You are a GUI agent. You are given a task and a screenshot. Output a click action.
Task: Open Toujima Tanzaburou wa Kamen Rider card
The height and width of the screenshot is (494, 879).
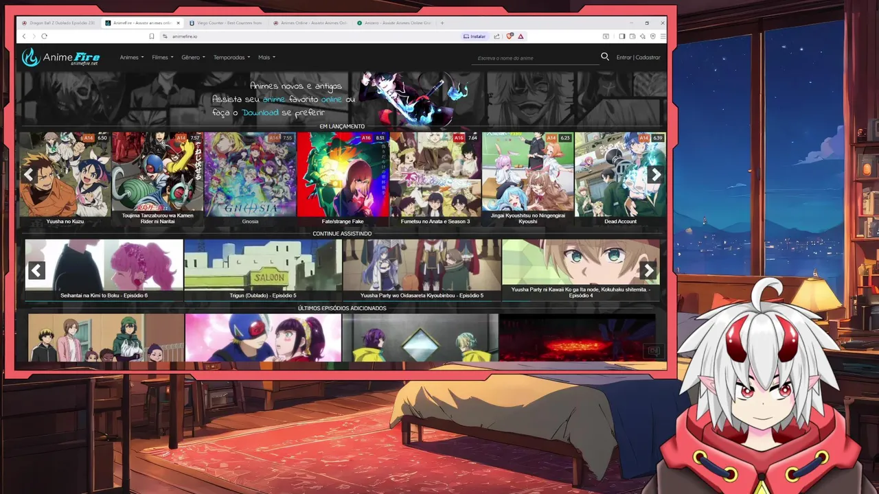157,179
